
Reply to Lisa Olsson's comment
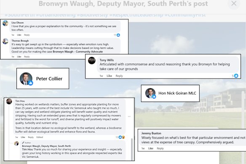[x=27, y=35]
